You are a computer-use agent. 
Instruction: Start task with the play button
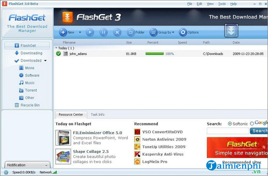click(x=90, y=32)
